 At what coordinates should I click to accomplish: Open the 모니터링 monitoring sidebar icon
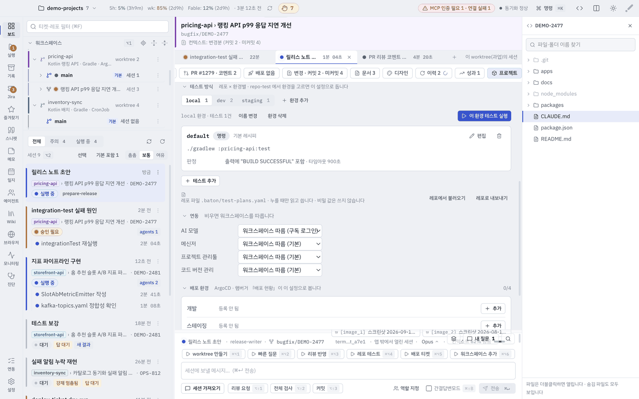tap(11, 258)
